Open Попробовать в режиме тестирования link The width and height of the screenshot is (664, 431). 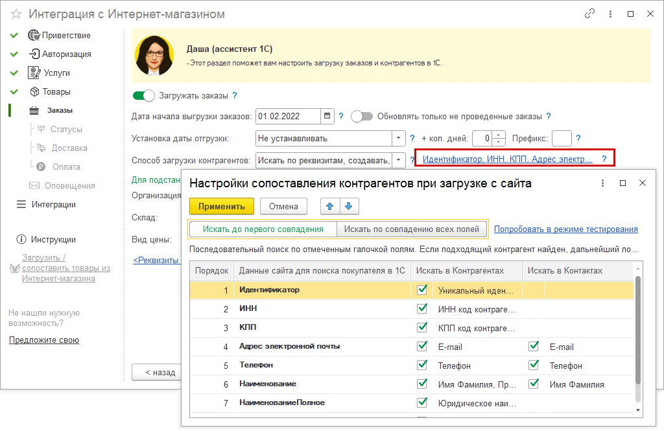point(565,229)
